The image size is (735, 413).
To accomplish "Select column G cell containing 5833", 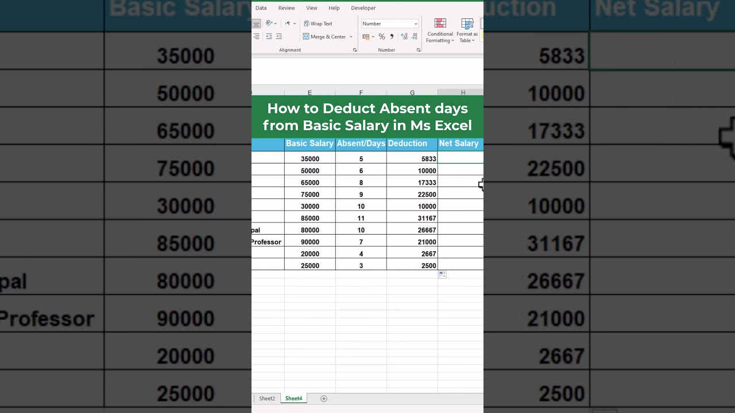I will click(x=412, y=159).
